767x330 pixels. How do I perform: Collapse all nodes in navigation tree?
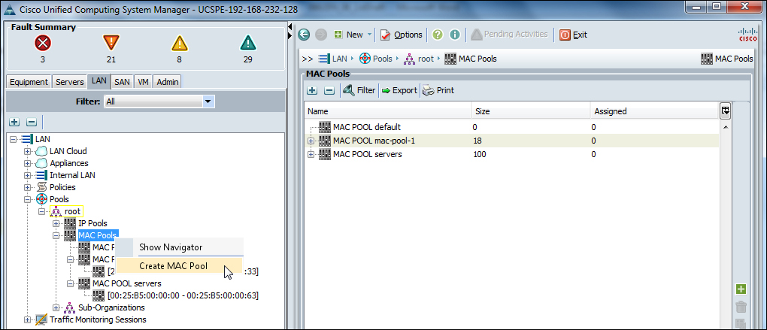(x=32, y=122)
